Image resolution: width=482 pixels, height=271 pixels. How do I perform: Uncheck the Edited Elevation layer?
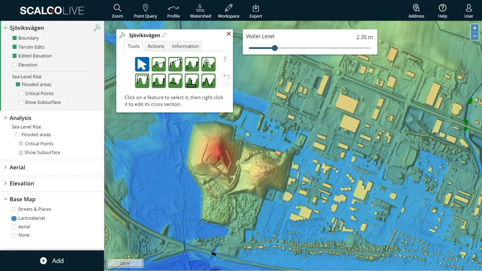point(15,56)
